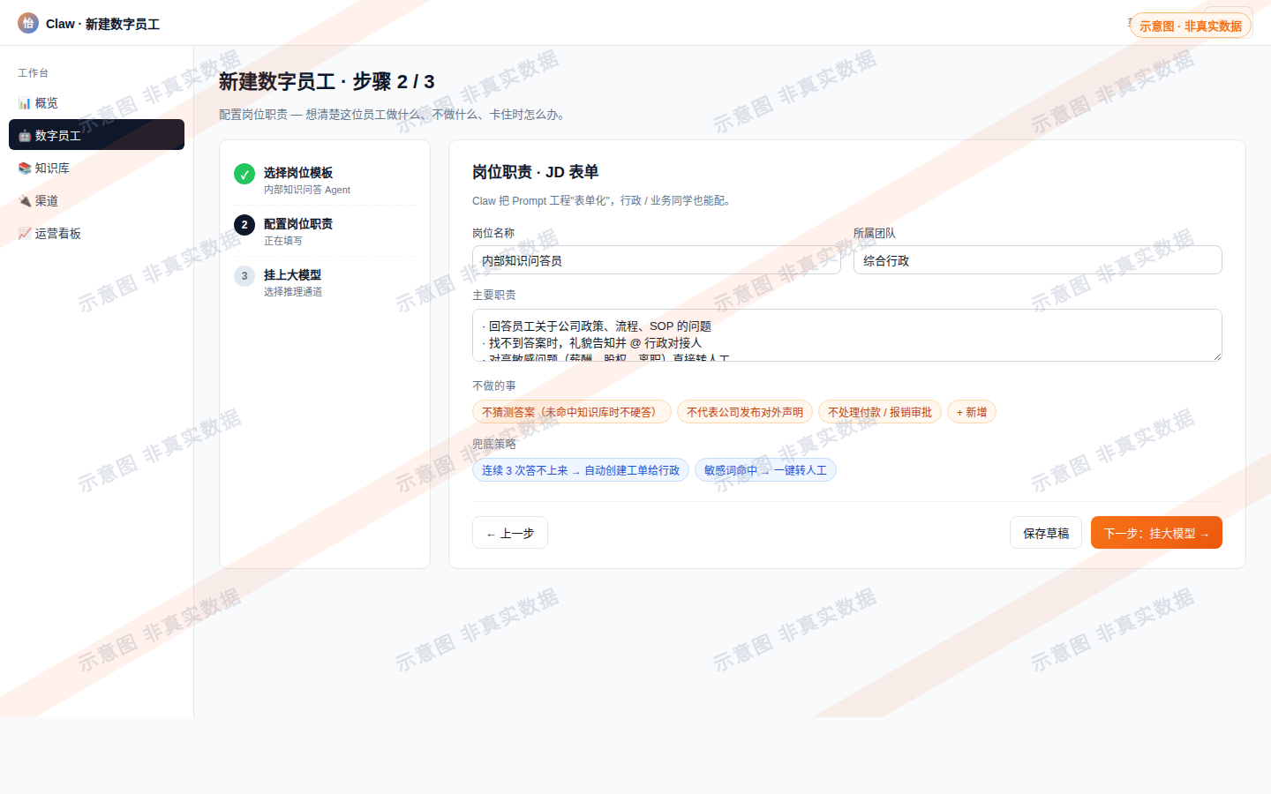Click description starting Claw 把 Prompt 工程
The width and height of the screenshot is (1271, 794).
(604, 201)
